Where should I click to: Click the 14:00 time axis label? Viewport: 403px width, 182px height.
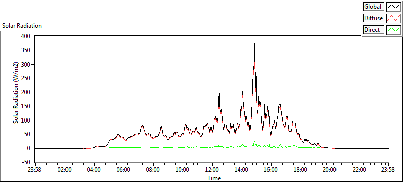pos(242,170)
